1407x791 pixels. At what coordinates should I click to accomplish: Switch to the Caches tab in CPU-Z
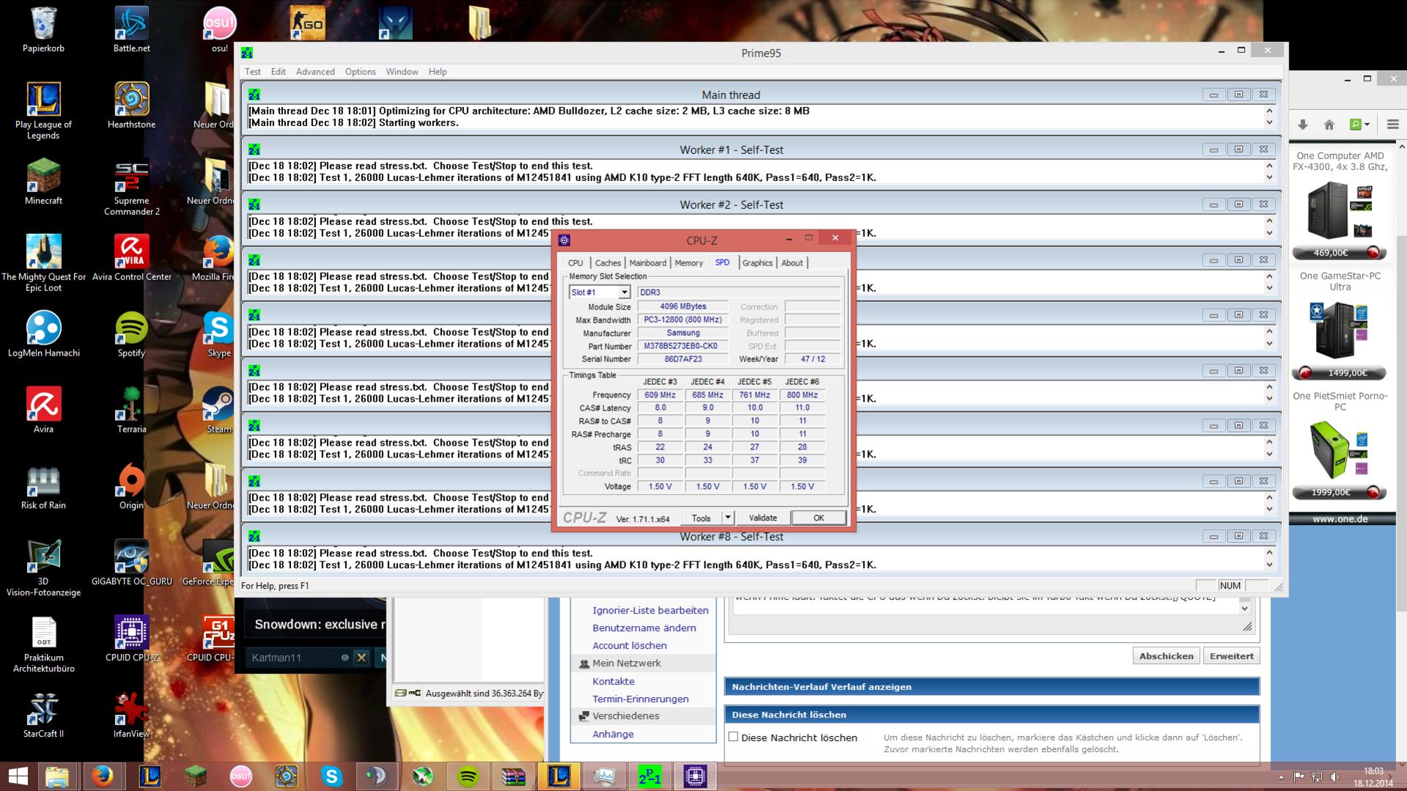point(608,263)
